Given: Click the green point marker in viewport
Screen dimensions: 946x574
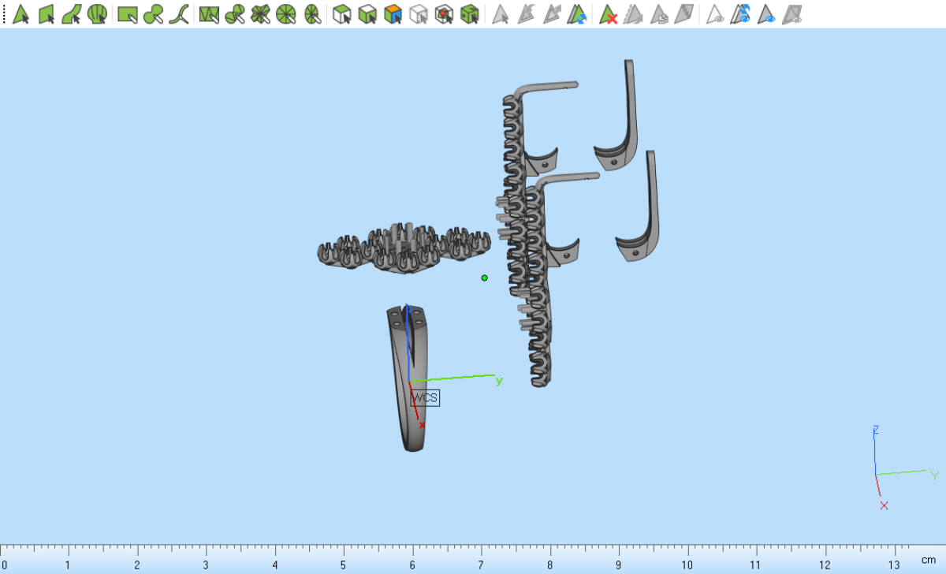Looking at the screenshot, I should tap(484, 278).
